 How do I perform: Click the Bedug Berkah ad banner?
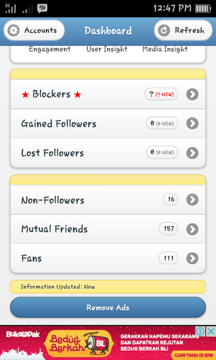point(108,343)
